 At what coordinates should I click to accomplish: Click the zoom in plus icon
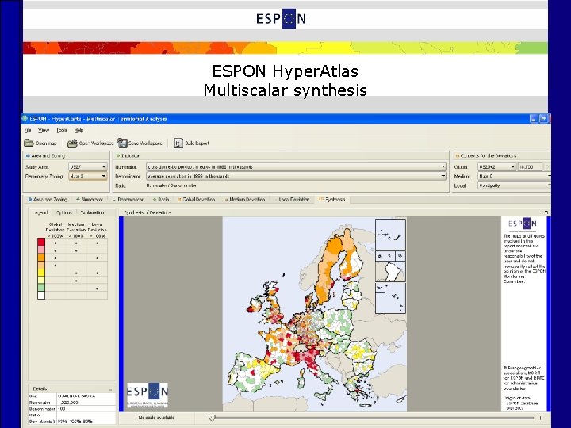point(540,418)
